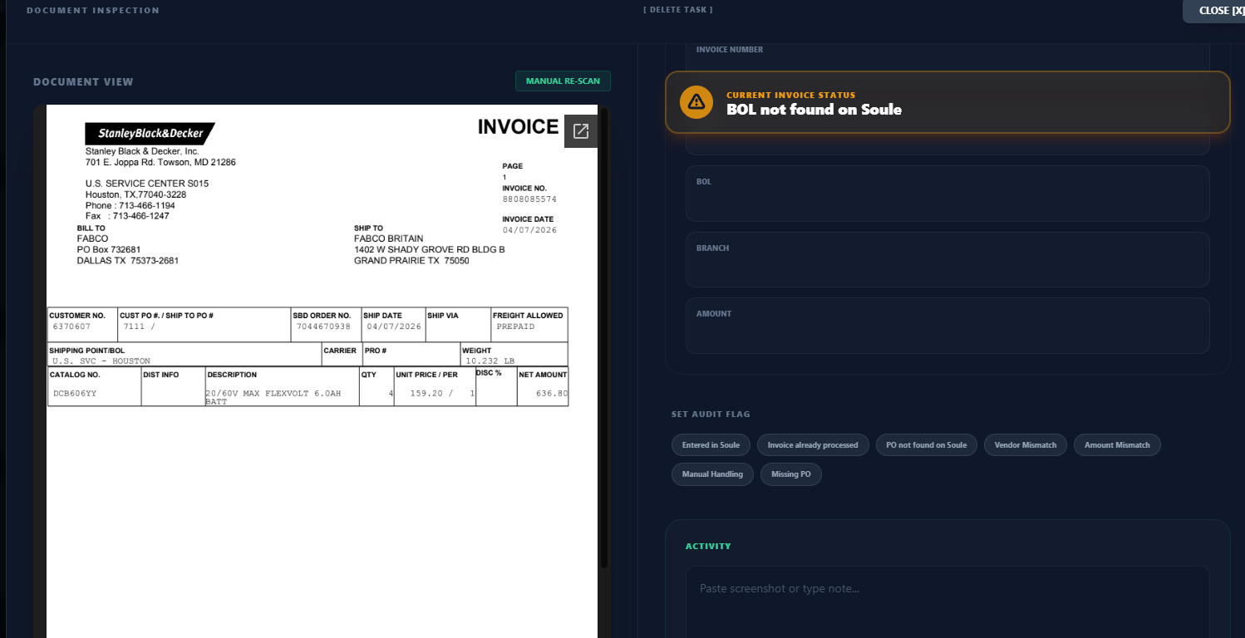Click the Stanley Black & Decker logo
Image resolution: width=1245 pixels, height=638 pixels.
pyautogui.click(x=150, y=134)
